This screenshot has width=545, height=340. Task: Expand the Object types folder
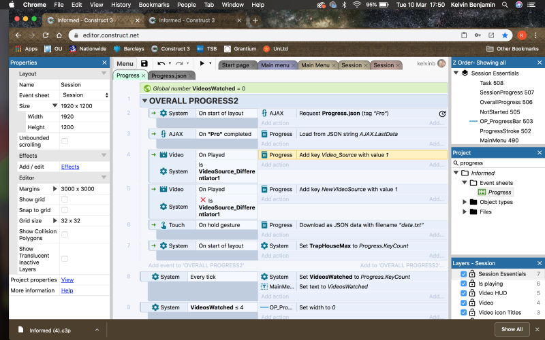point(465,202)
